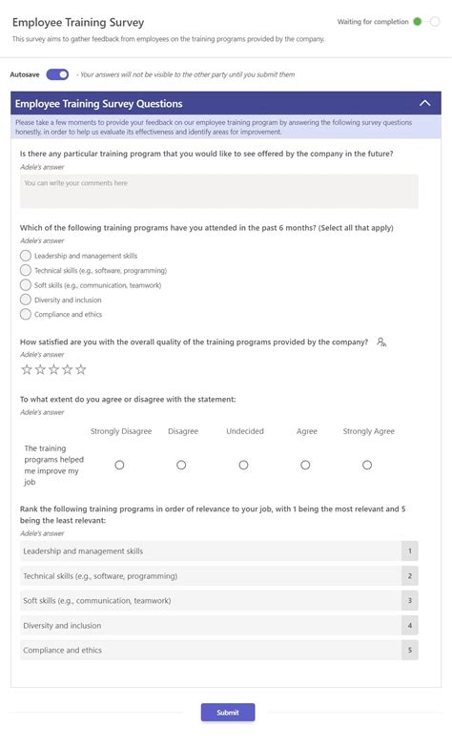The width and height of the screenshot is (452, 747).
Task: Click the first satisfaction rating star
Action: pyautogui.click(x=27, y=369)
